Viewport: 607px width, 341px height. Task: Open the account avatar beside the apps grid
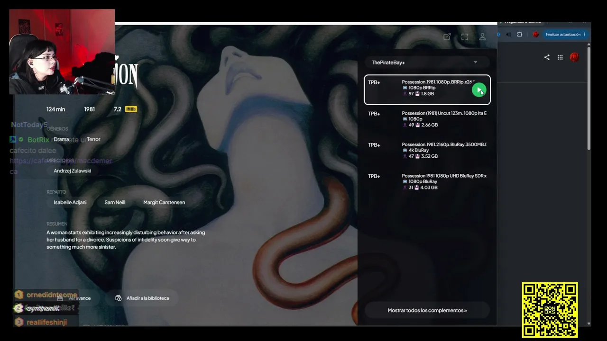[574, 57]
